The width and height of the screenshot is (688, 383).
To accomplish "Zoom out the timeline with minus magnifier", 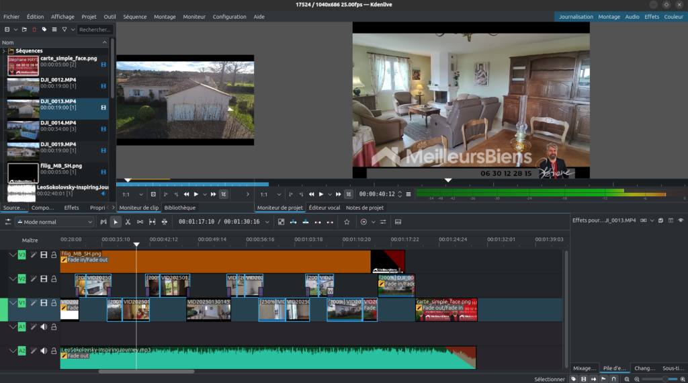I will pos(637,379).
